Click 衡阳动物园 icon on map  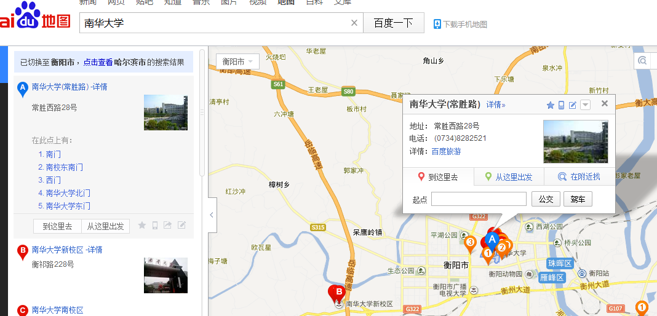point(530,274)
